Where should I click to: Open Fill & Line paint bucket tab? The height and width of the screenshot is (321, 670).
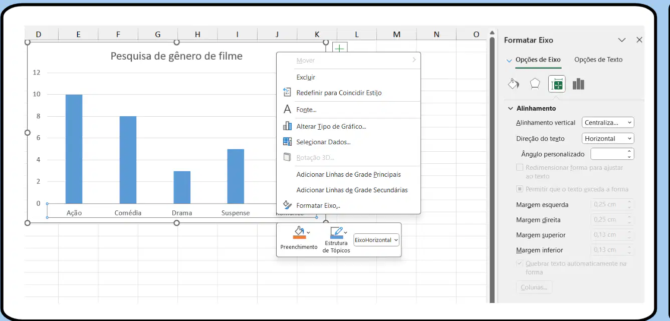point(514,84)
